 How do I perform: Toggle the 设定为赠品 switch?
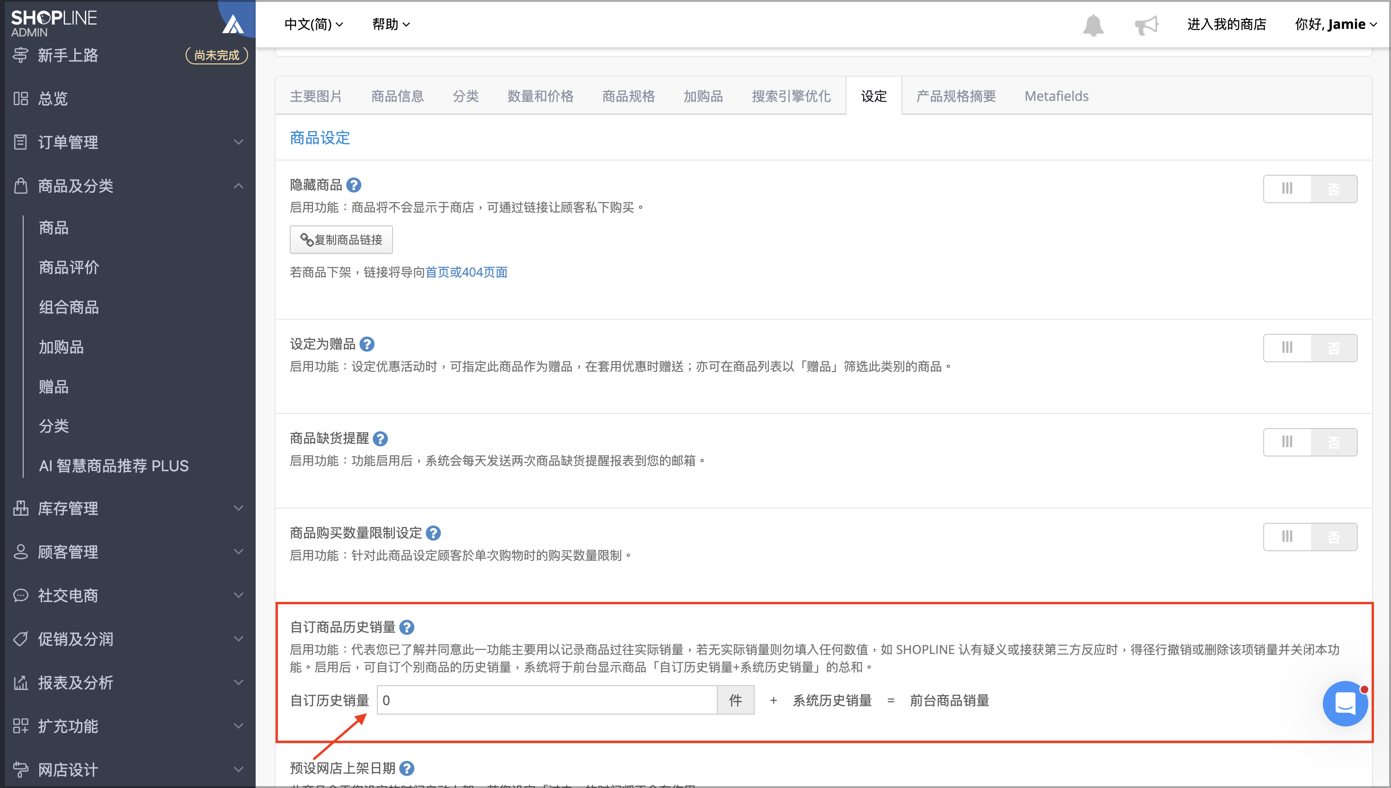pos(1310,348)
